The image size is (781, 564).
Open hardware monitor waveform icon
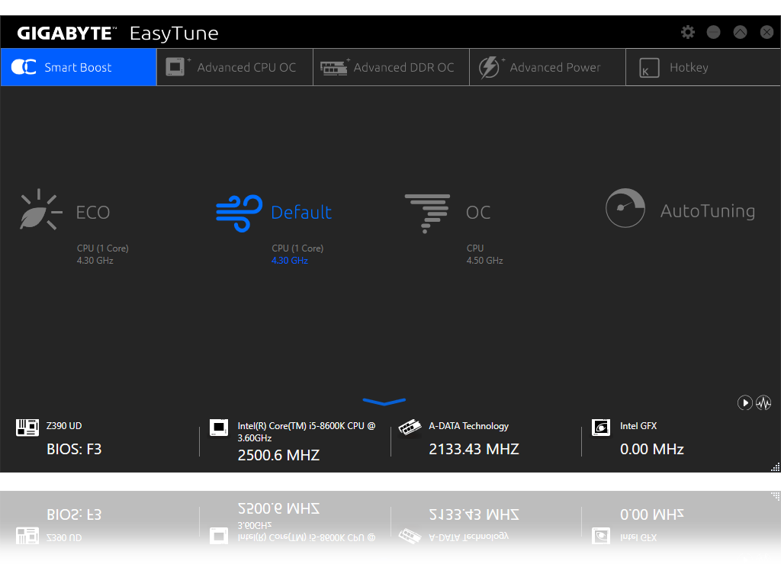[x=763, y=403]
